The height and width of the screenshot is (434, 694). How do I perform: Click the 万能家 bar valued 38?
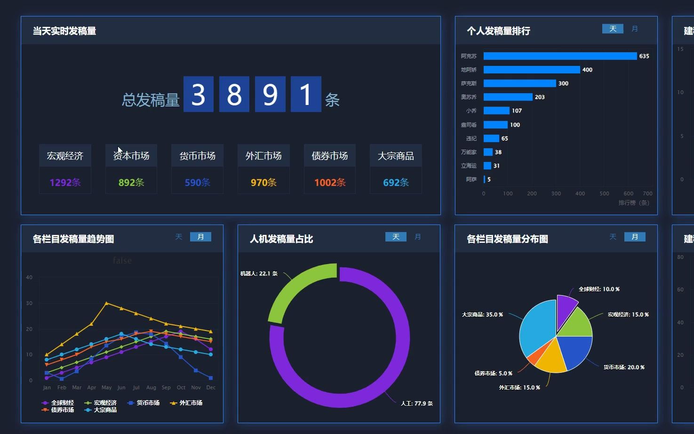point(488,152)
